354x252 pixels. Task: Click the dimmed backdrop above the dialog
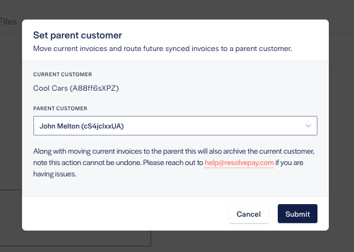tap(175, 9)
